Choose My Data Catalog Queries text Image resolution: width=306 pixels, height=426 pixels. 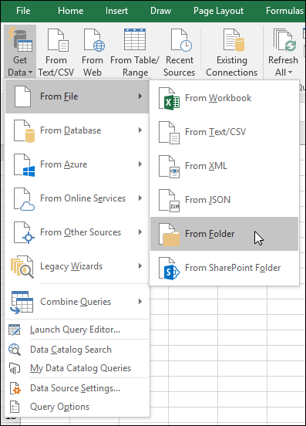81,368
